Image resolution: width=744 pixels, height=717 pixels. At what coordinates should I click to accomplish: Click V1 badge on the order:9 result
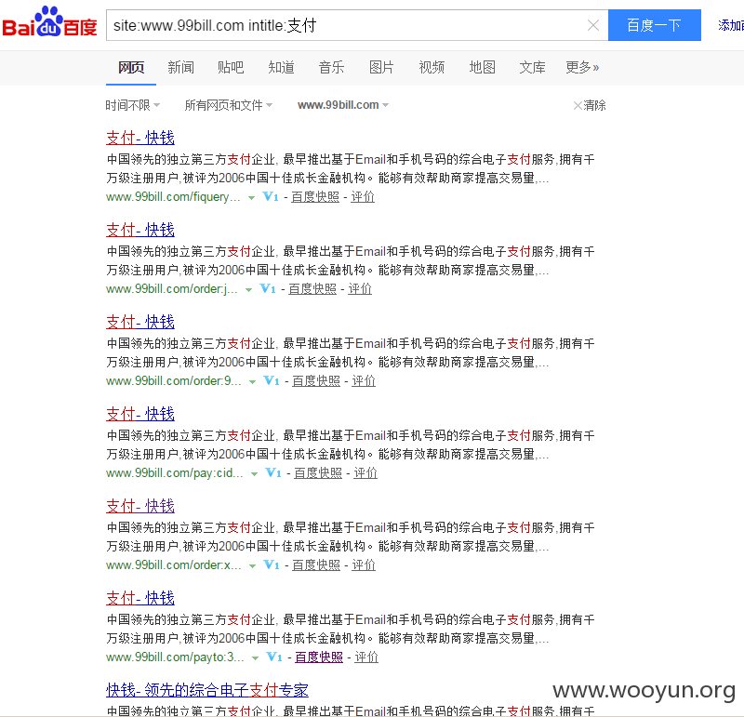(272, 380)
